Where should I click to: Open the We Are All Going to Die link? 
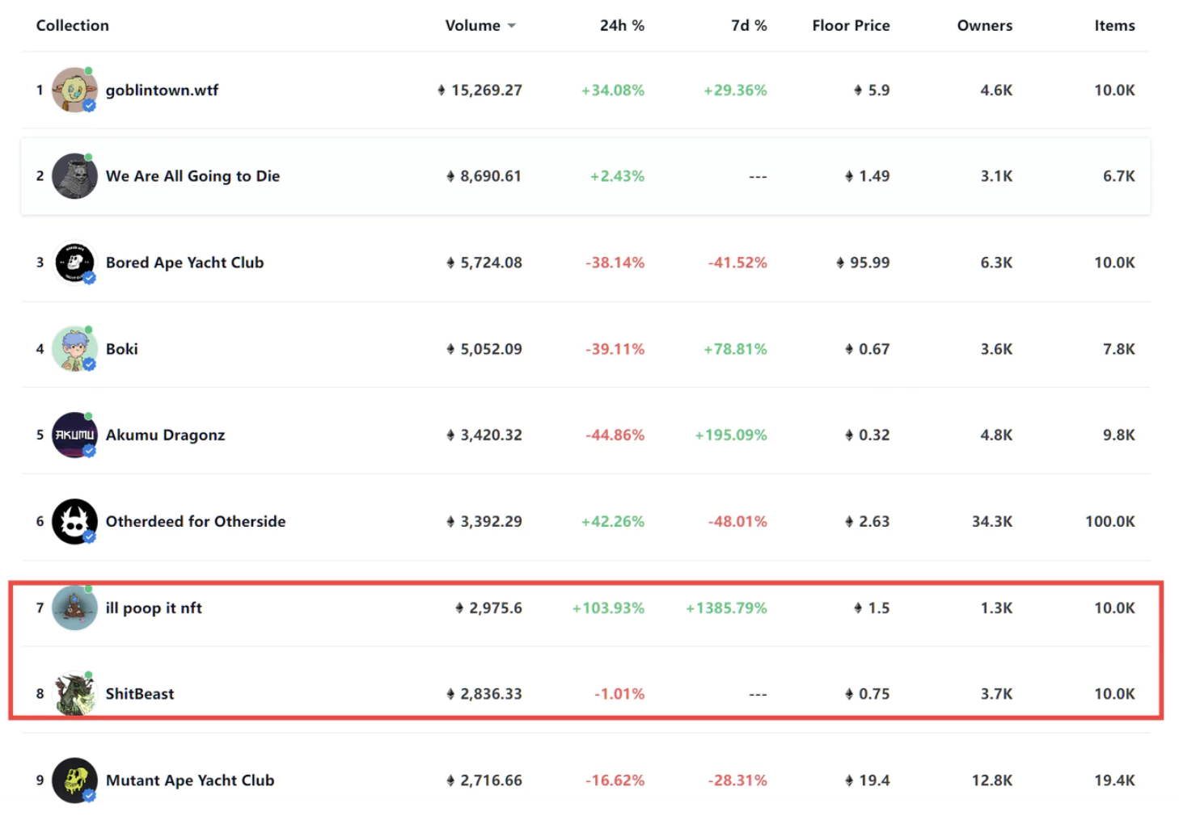[192, 176]
